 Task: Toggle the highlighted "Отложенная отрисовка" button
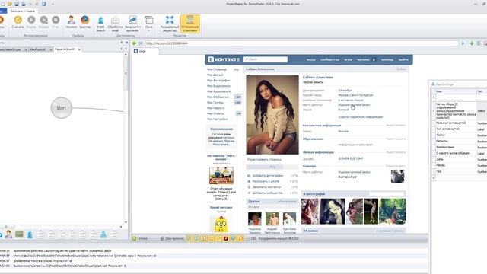189,24
